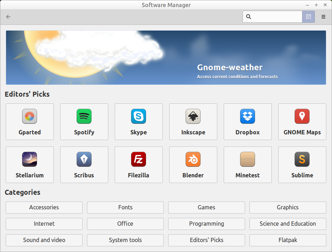
Task: Click the search history button
Action: click(x=308, y=17)
